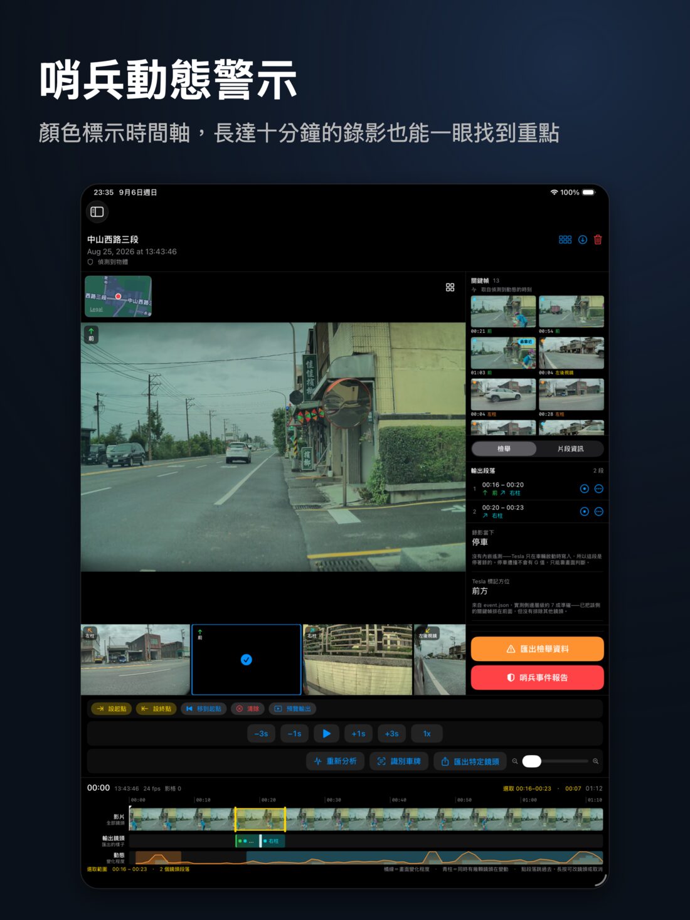Toggle the sidebar panel icon
The image size is (690, 920).
[x=97, y=212]
